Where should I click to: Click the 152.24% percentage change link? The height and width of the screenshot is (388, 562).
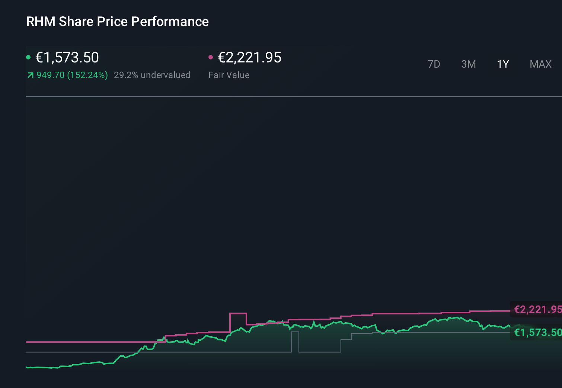point(87,75)
